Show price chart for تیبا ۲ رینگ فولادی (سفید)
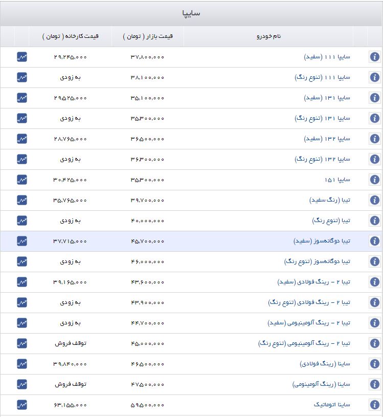 coord(22,282)
